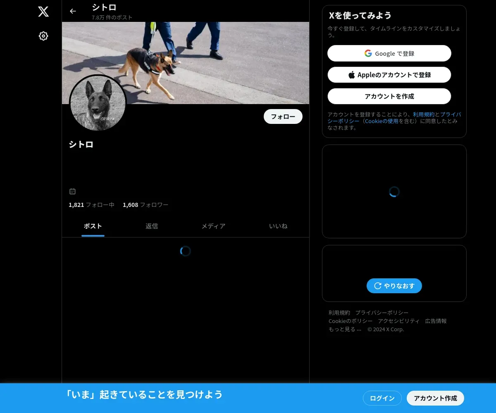Click the 7.8万 件のポスト count text
The image size is (496, 413).
pyautogui.click(x=112, y=17)
